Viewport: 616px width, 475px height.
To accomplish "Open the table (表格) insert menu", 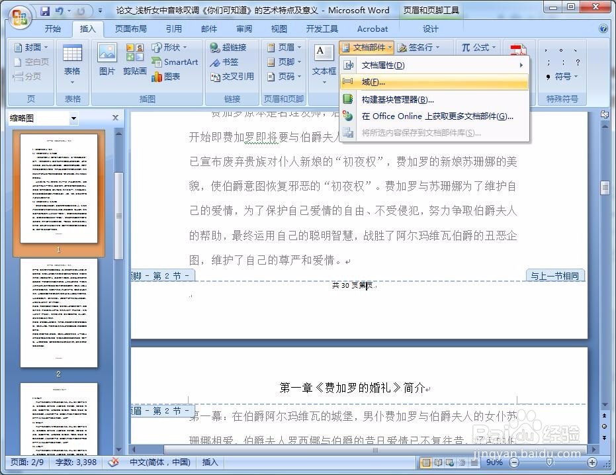I will coord(72,65).
